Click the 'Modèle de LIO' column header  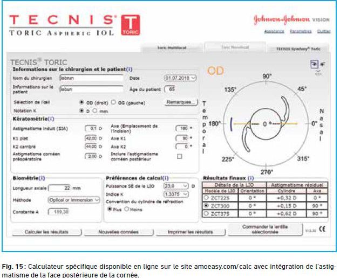pos(220,191)
